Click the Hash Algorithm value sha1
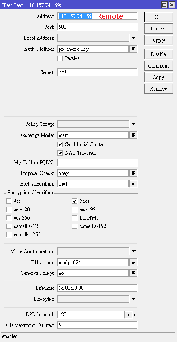177x342 pixels. (93, 184)
